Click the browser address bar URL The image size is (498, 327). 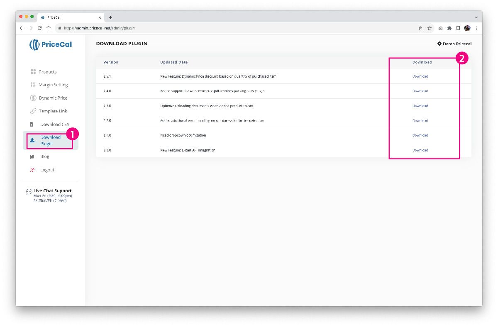99,28
